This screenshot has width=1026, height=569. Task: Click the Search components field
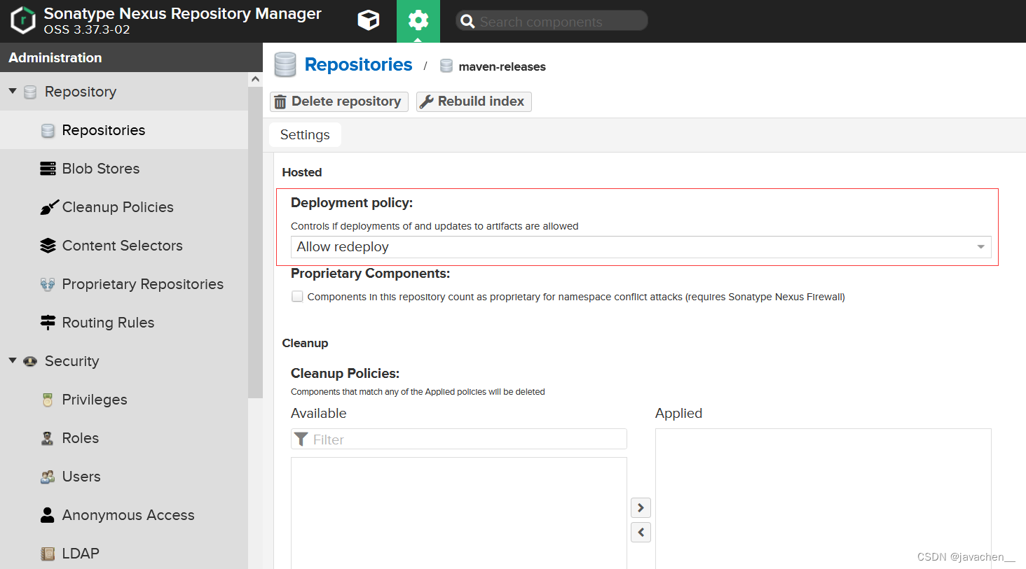point(552,21)
